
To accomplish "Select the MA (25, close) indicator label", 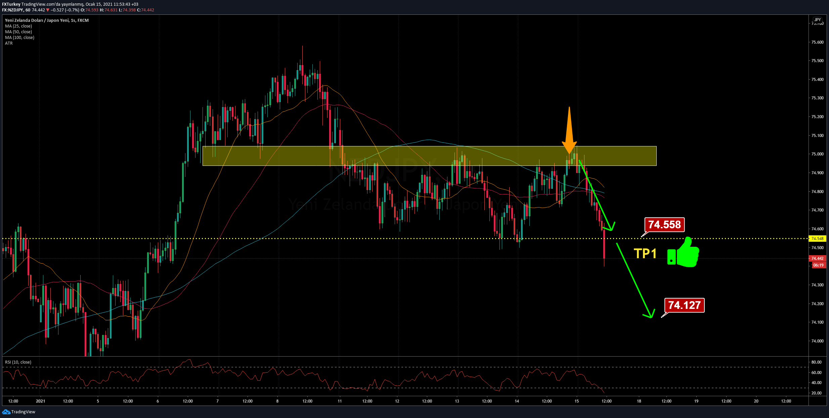I will [18, 26].
